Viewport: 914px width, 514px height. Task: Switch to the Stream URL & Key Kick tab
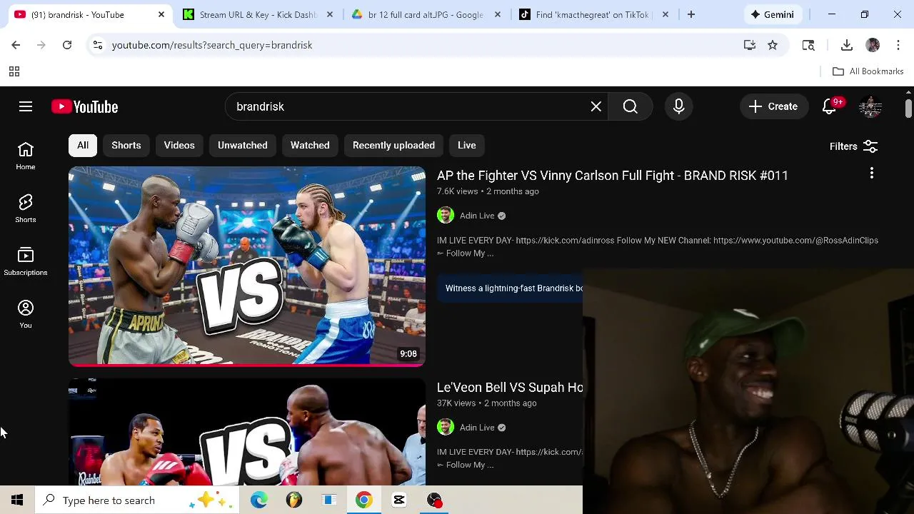click(258, 14)
